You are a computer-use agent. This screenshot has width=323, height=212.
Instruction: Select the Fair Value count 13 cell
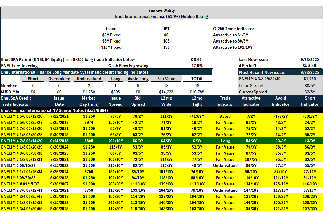[x=166, y=86]
